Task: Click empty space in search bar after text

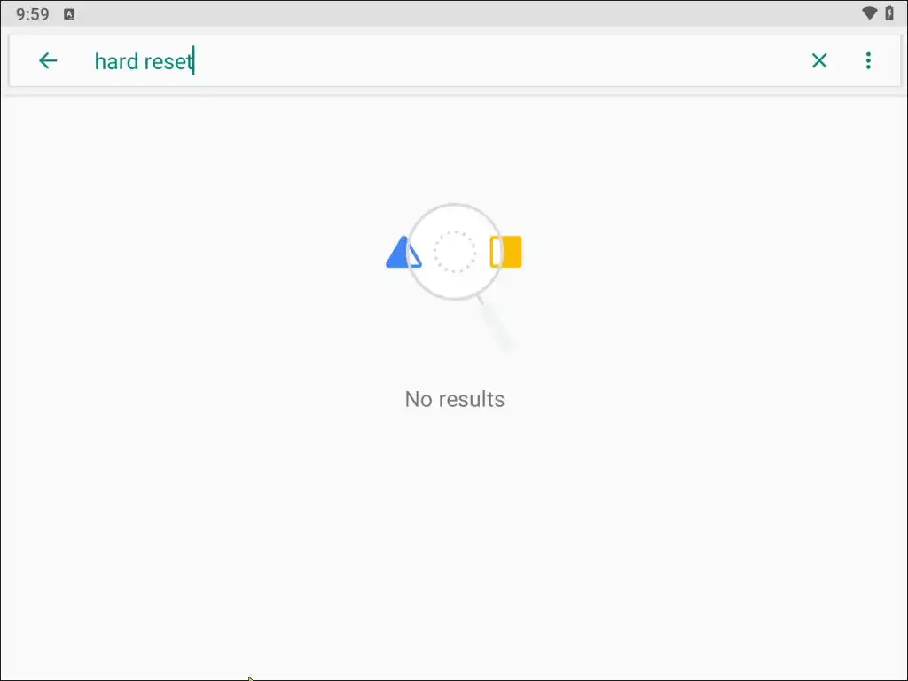Action: pos(498,61)
